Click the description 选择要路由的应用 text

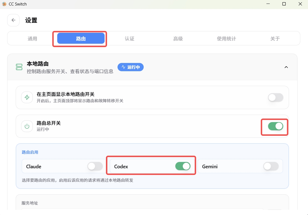coord(77,180)
